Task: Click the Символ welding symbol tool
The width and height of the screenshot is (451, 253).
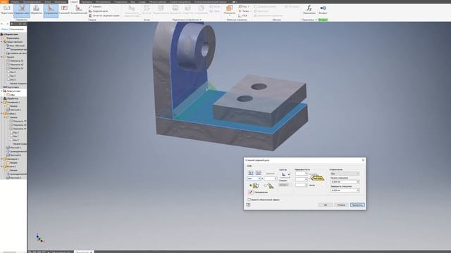Action: 95,6
